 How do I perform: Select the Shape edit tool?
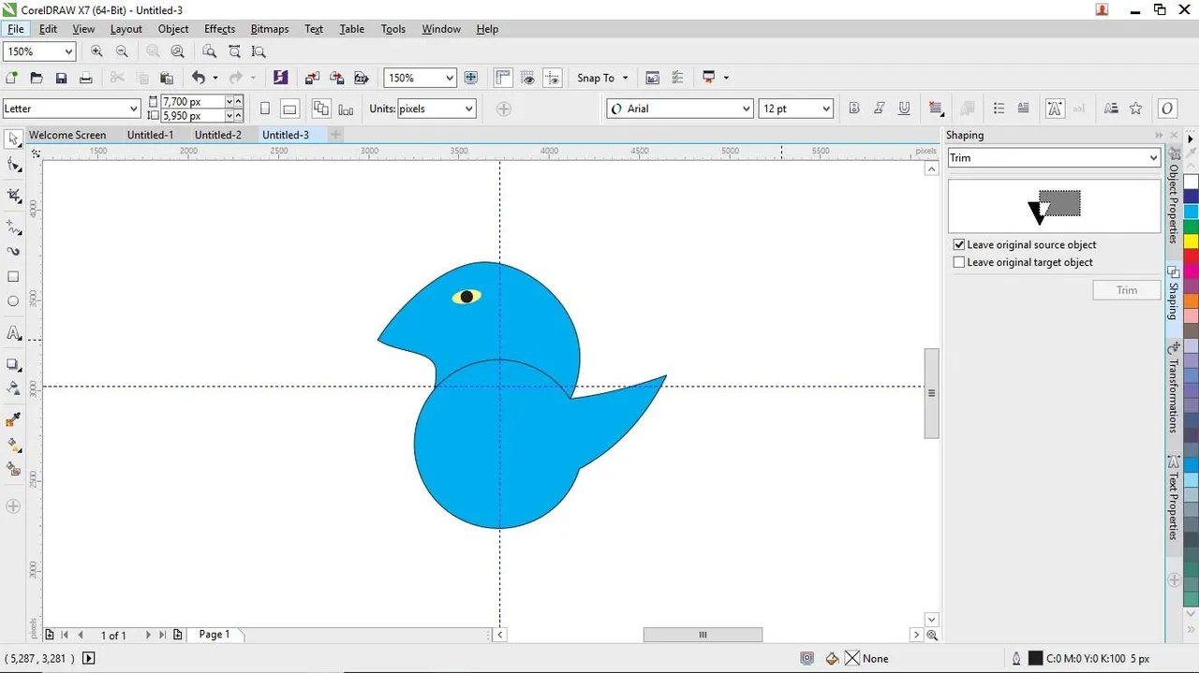pyautogui.click(x=13, y=165)
